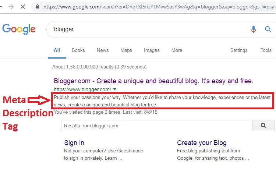
Task: Select the All results tab
Action: pyautogui.click(x=57, y=50)
